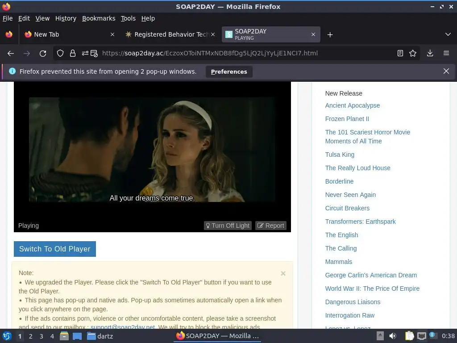Switch to workspace 4 in taskbar

tap(52, 336)
